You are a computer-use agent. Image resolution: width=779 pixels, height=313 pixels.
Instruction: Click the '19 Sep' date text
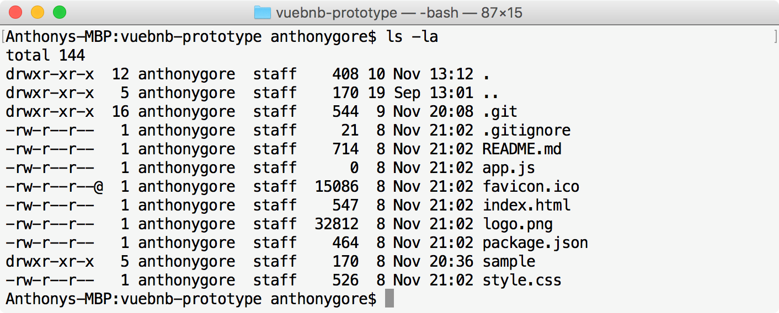point(394,93)
